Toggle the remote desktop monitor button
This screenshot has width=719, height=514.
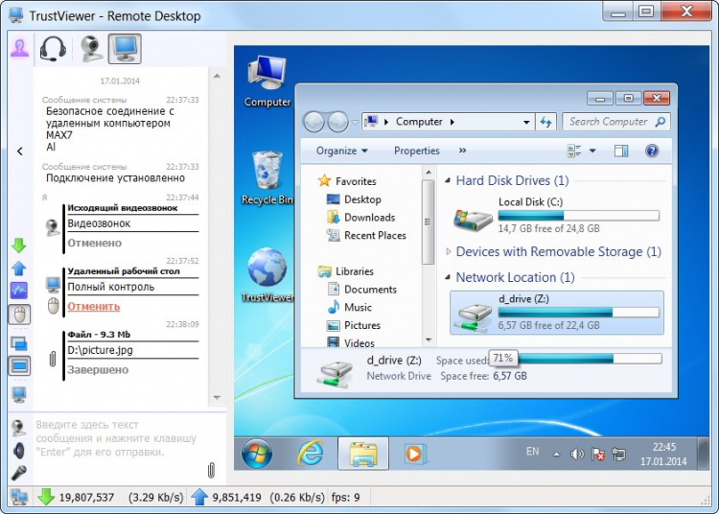point(125,49)
